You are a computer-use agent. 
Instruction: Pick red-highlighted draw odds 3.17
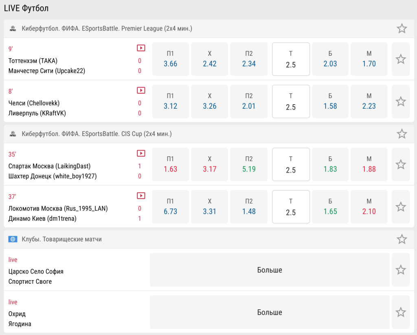(x=209, y=164)
